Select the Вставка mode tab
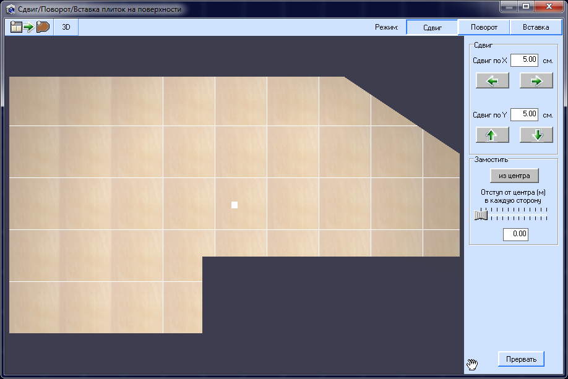Image resolution: width=568 pixels, height=379 pixels. 535,27
